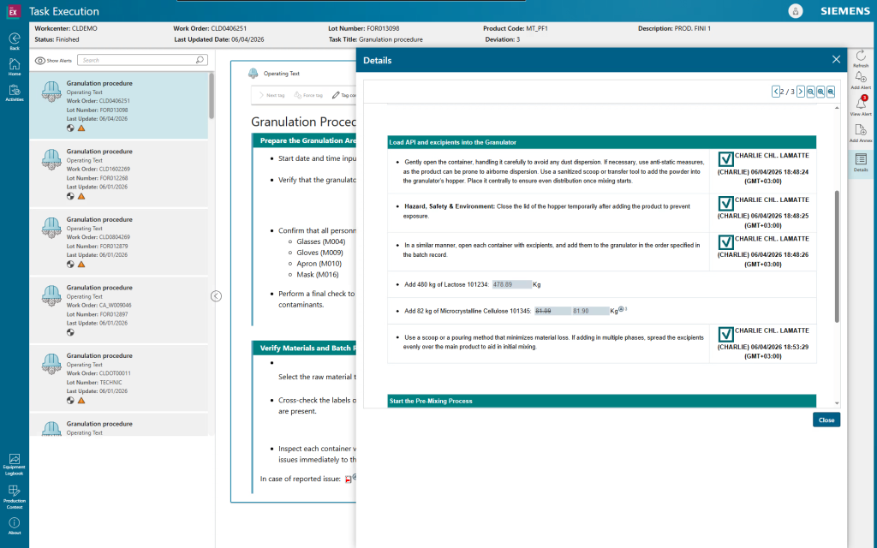Click the Tag comment pencil icon
877x548 pixels.
coord(336,95)
